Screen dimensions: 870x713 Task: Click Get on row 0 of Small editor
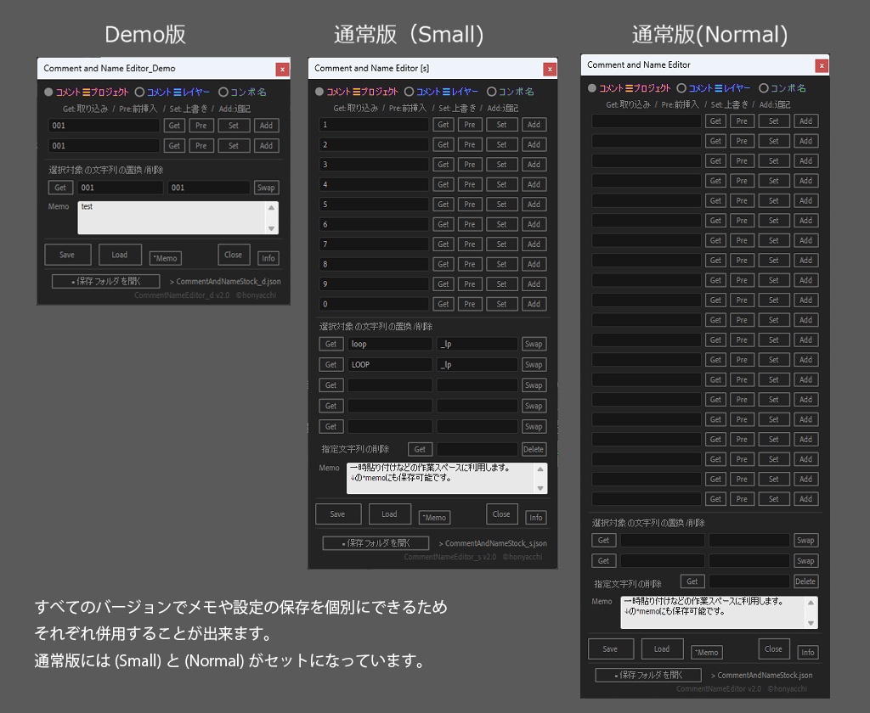pos(443,305)
